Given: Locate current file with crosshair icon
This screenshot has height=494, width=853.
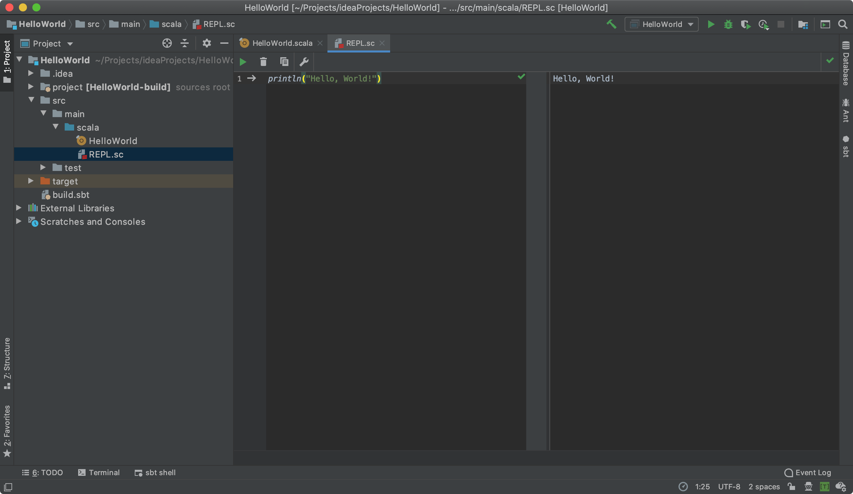Looking at the screenshot, I should tap(167, 43).
